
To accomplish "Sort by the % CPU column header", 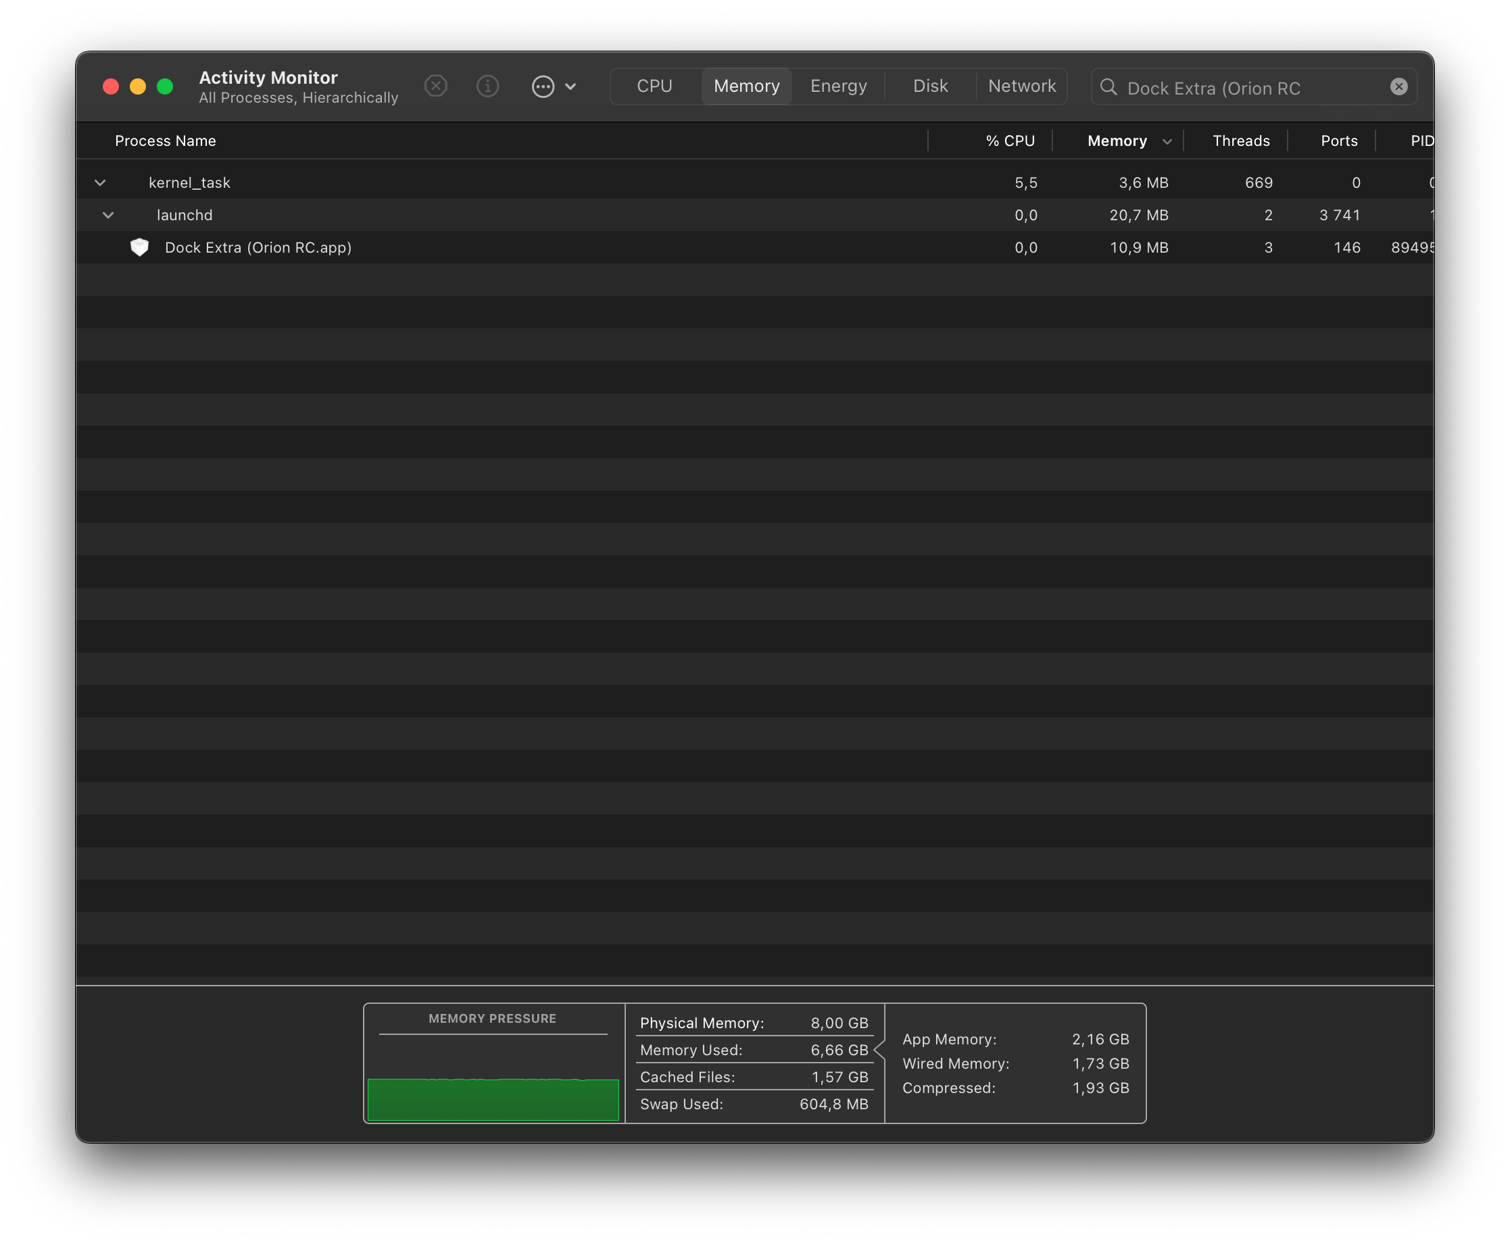I will coord(1010,141).
